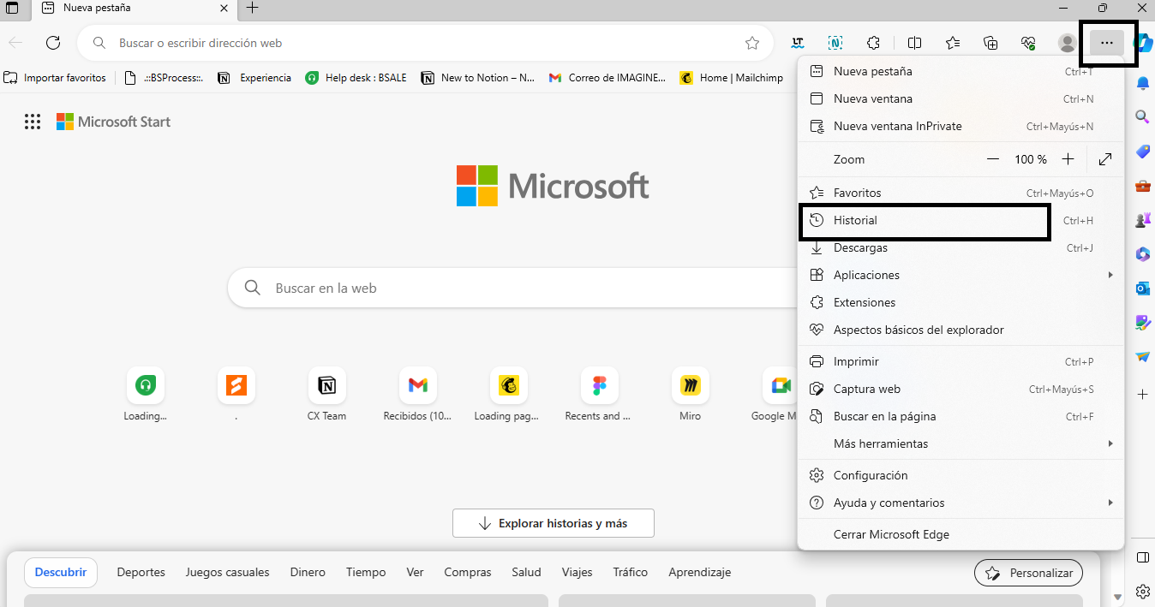Open Home | Mailchimp bookmark

732,78
